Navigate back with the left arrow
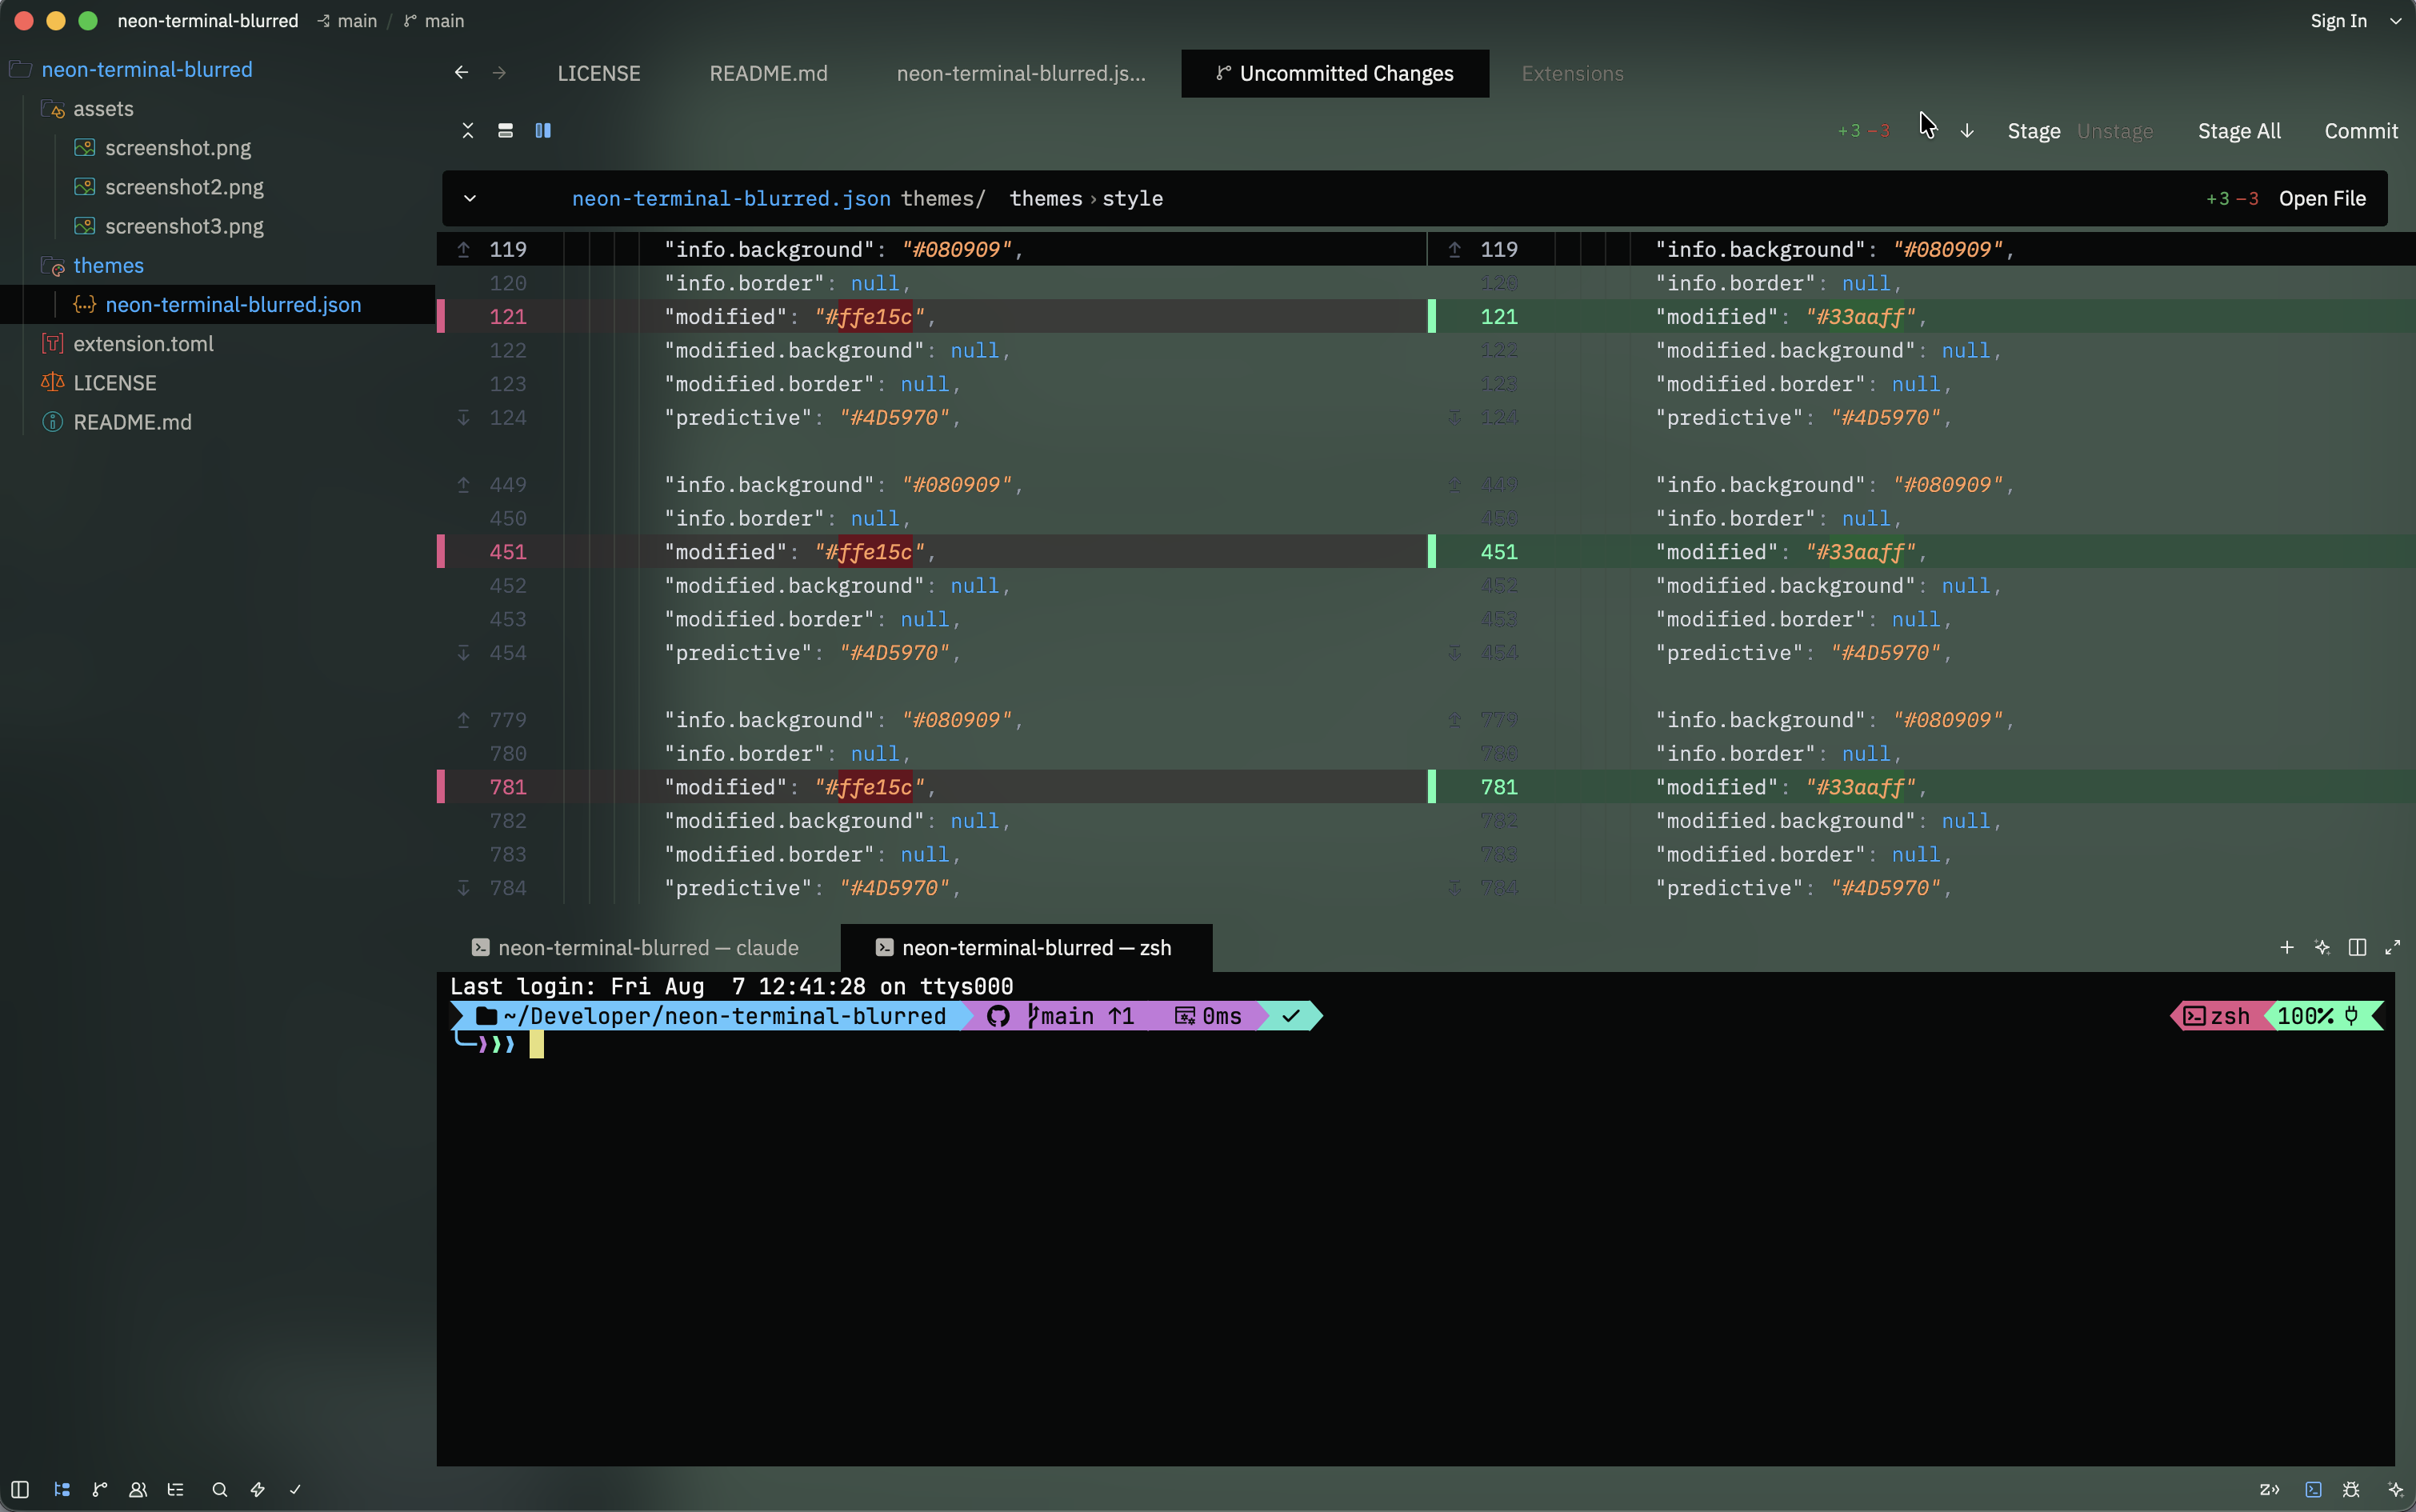This screenshot has height=1512, width=2416. [x=461, y=73]
